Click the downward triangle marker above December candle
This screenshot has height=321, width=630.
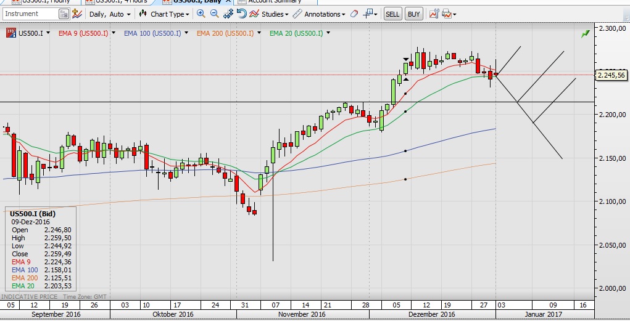click(x=406, y=59)
